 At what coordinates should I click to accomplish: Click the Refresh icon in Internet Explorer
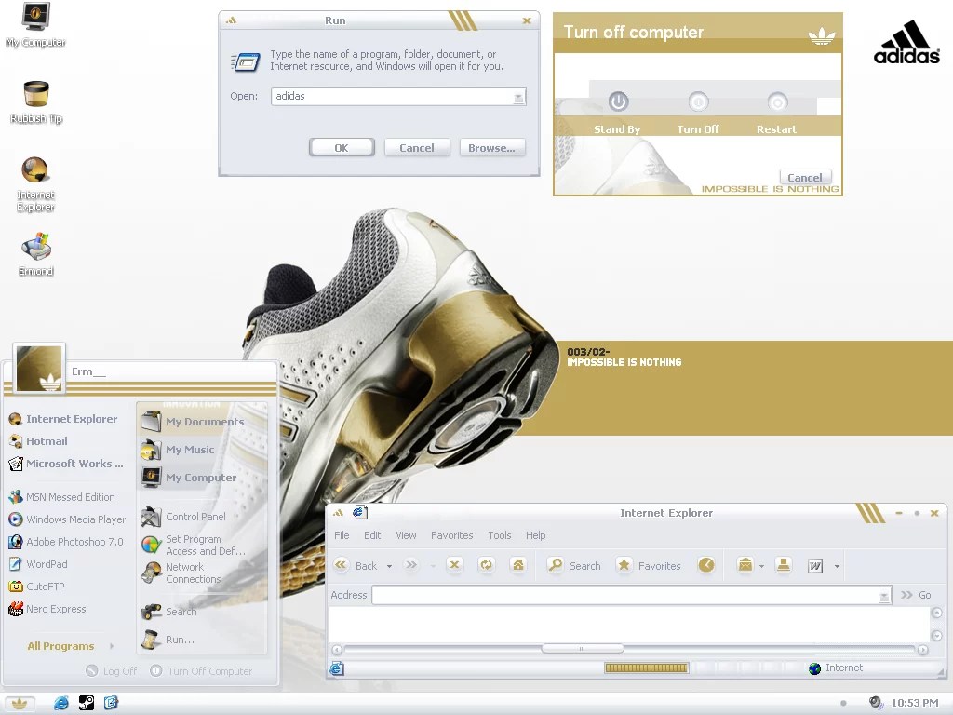click(x=486, y=565)
